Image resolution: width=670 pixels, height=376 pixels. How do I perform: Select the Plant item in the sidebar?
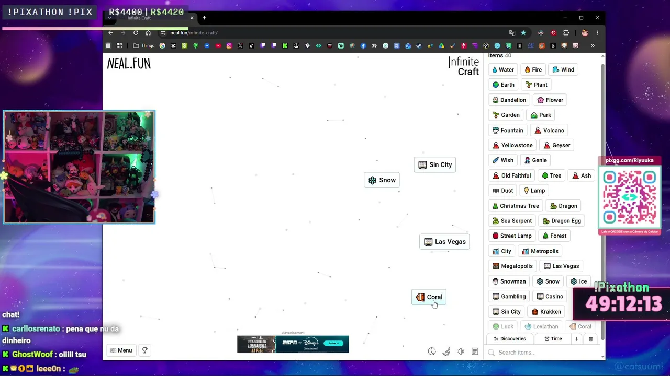tap(536, 85)
